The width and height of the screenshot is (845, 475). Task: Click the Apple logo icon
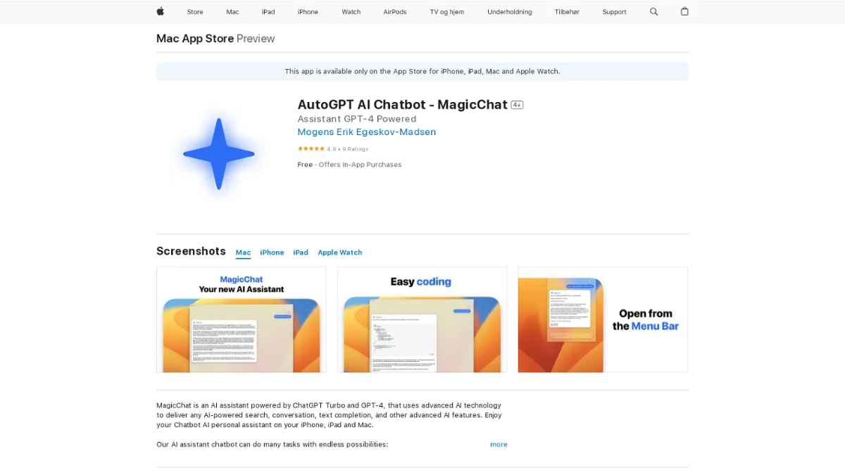pyautogui.click(x=161, y=11)
